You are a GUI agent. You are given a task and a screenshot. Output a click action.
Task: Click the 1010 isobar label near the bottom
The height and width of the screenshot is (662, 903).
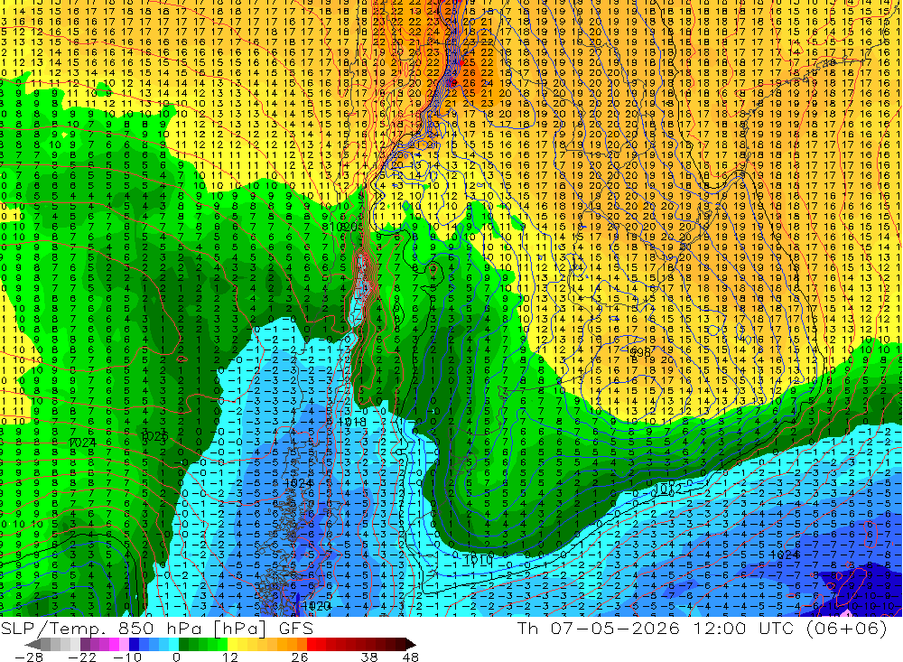pos(478,559)
